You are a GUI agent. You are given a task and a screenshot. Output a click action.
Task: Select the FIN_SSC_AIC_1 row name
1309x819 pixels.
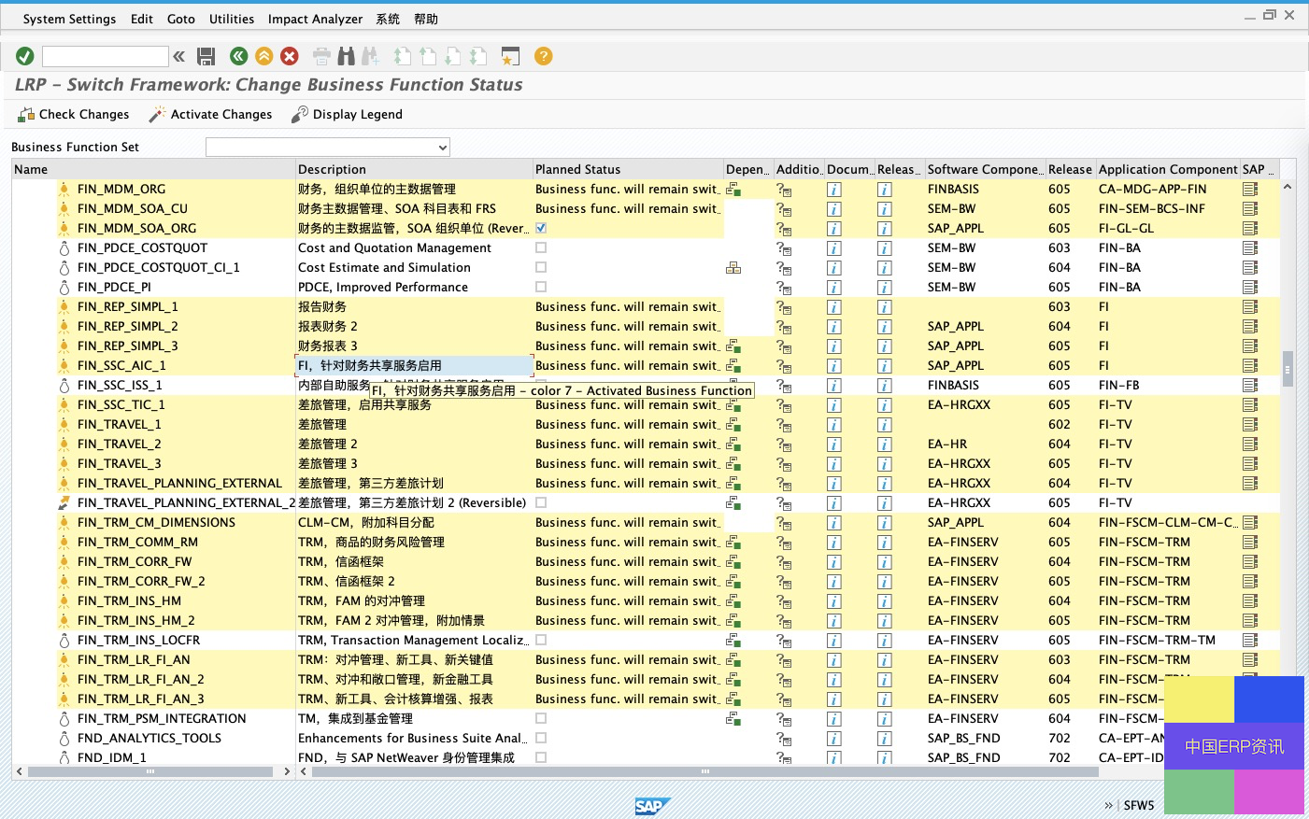tap(121, 365)
